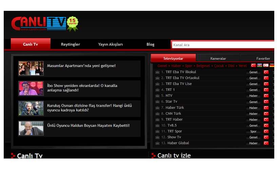Open the Reytingler menu item

pos(71,44)
